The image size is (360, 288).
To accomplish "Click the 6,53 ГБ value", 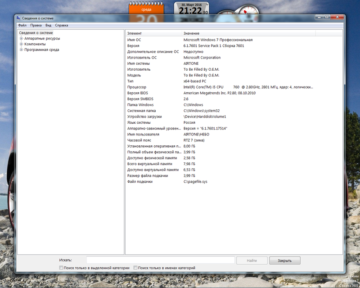I will point(189,170).
